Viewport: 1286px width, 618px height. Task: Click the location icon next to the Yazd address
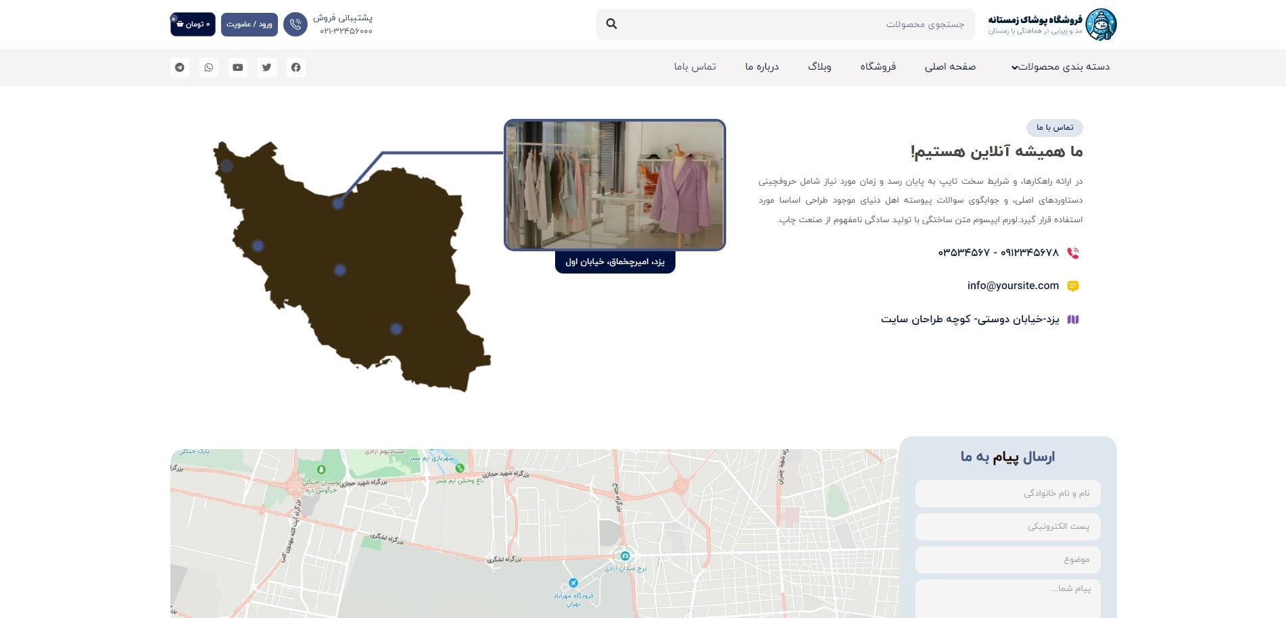point(1073,318)
